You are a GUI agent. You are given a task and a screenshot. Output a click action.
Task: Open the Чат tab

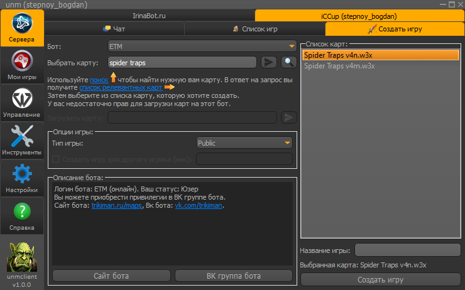pyautogui.click(x=114, y=29)
